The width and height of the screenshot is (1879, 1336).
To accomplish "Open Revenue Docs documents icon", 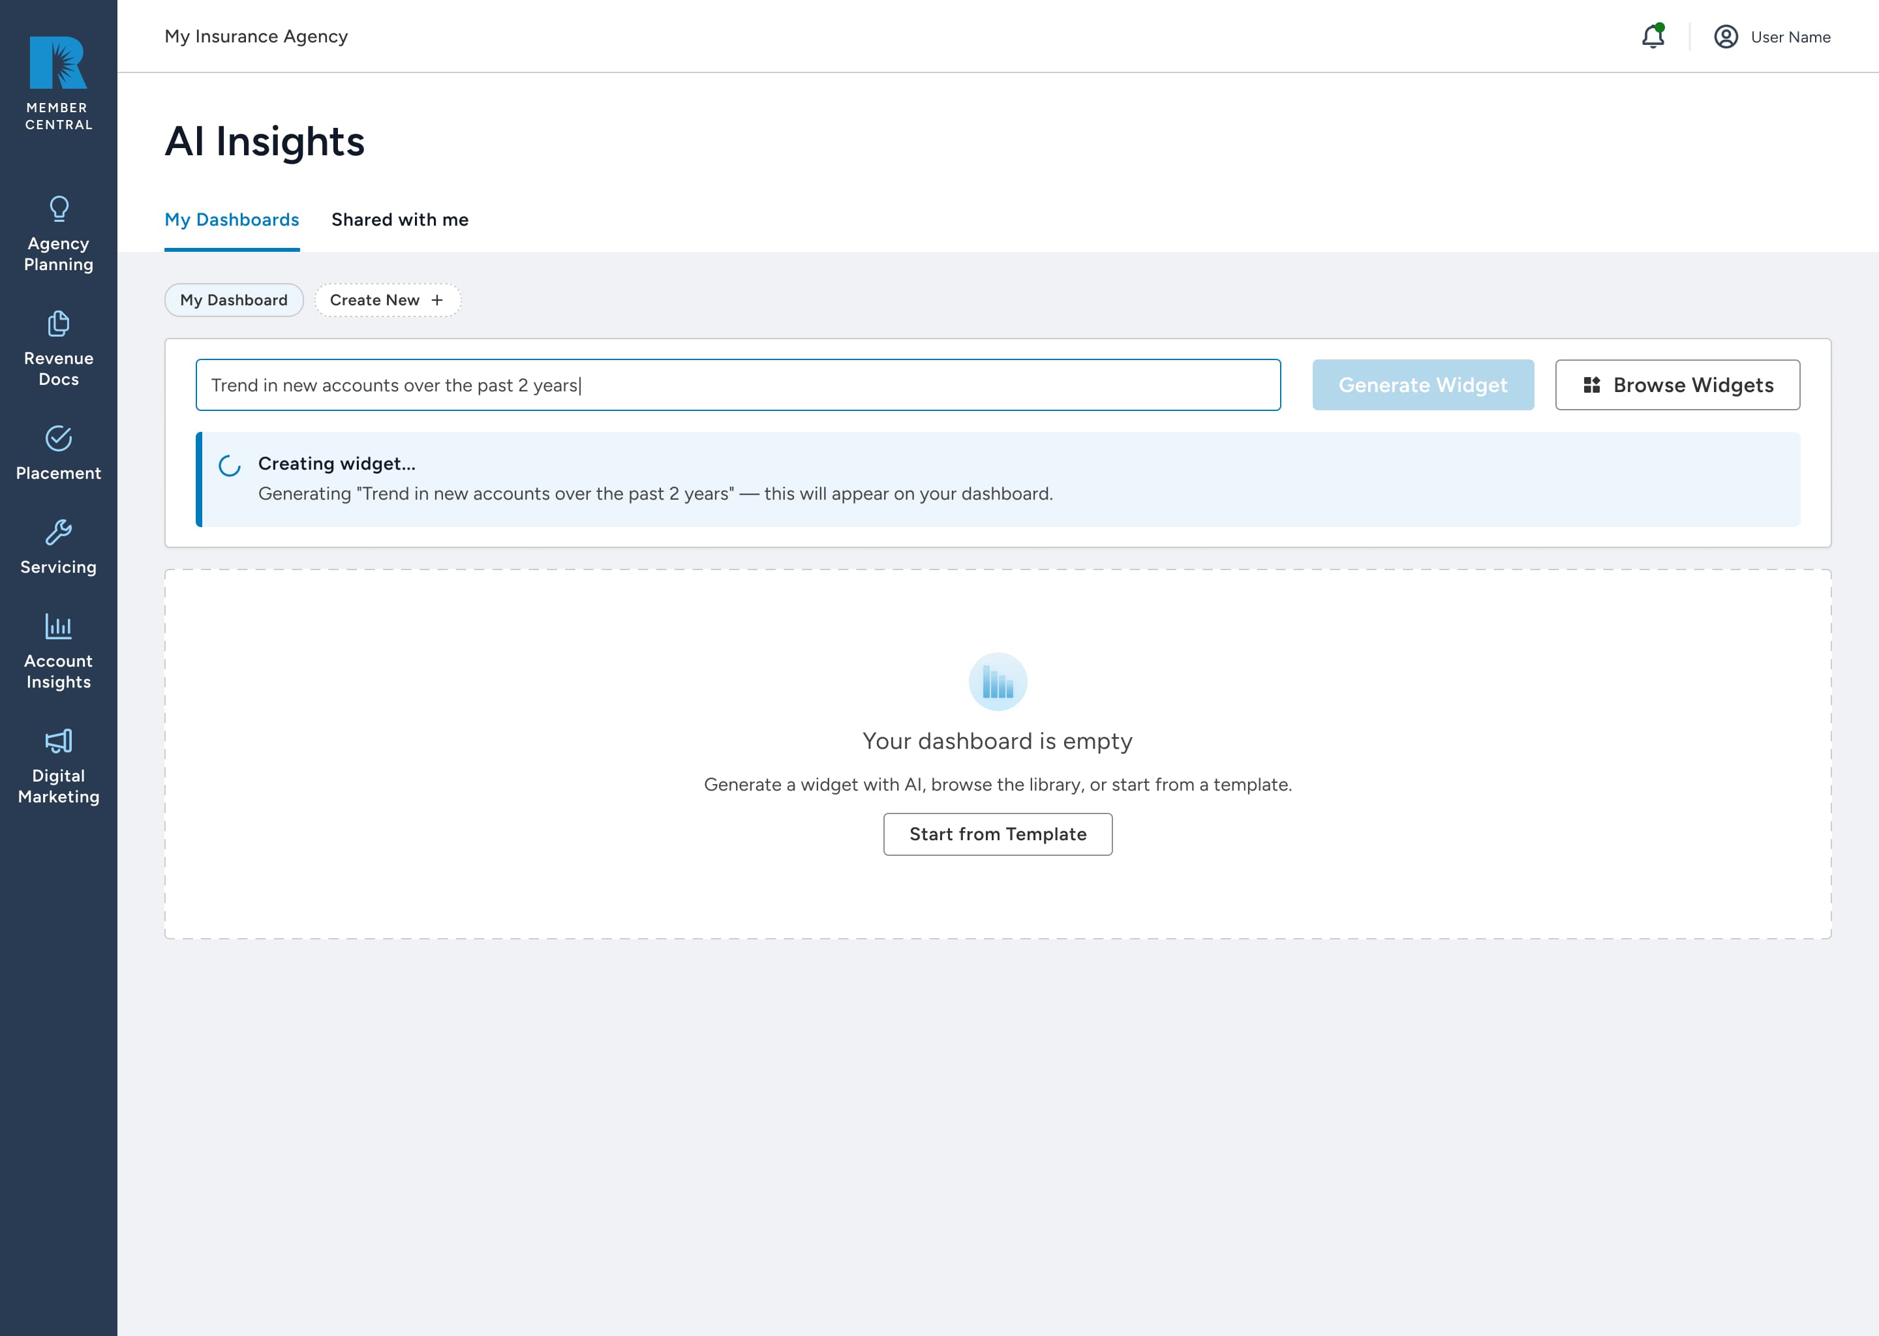I will 59,324.
